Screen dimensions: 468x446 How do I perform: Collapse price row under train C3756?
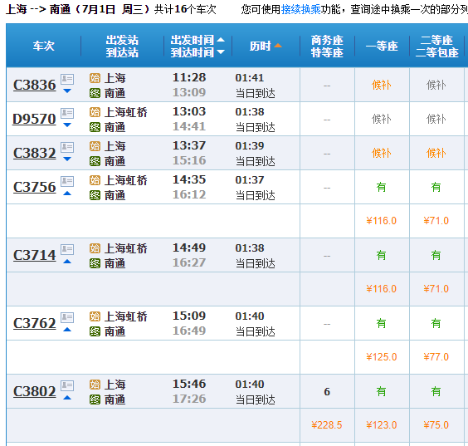pos(67,194)
